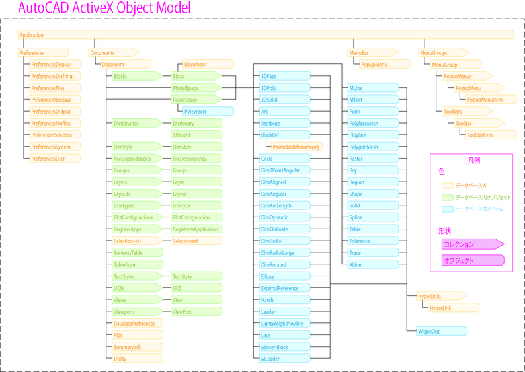Click the PreferencesFiles box
This screenshot has width=525, height=372.
56,88
